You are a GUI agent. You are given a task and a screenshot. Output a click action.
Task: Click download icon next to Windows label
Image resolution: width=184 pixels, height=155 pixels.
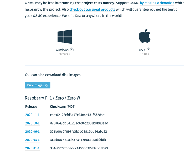[72, 50]
